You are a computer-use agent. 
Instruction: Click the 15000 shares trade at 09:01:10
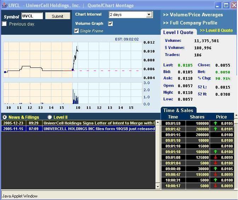tap(198, 146)
